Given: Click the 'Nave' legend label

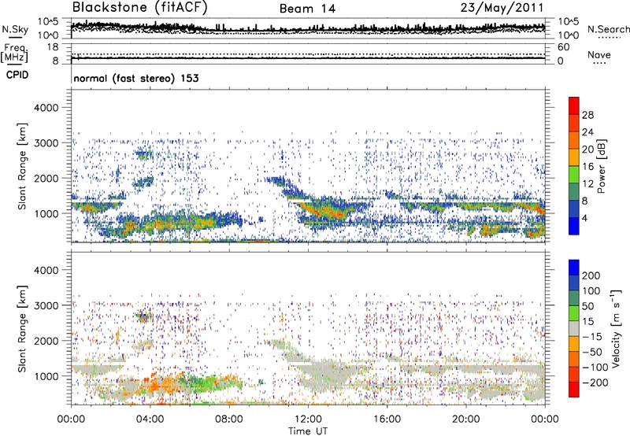Looking at the screenshot, I should coord(599,55).
